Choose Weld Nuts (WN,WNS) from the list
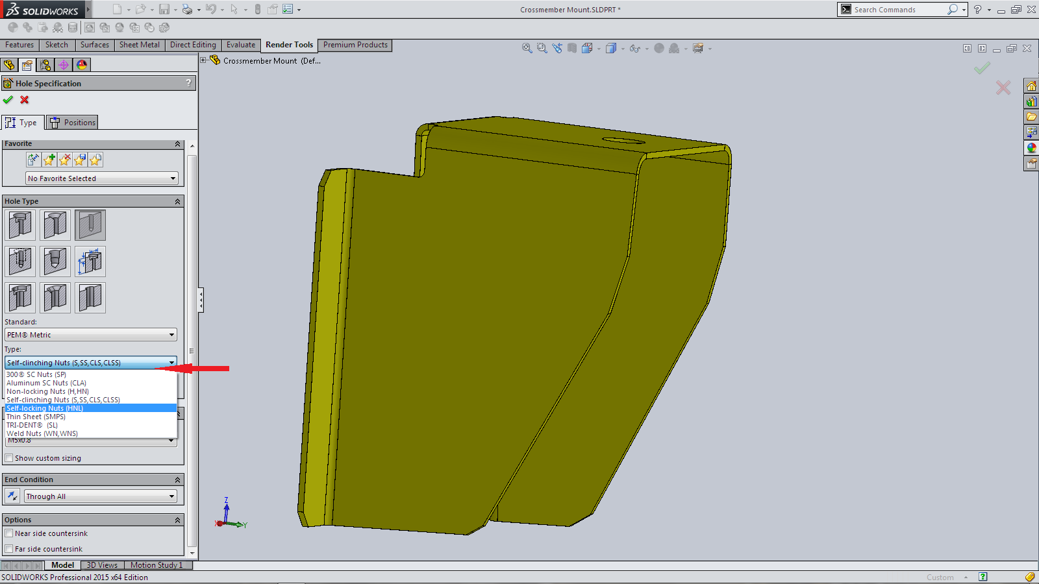Image resolution: width=1039 pixels, height=584 pixels. click(42, 433)
